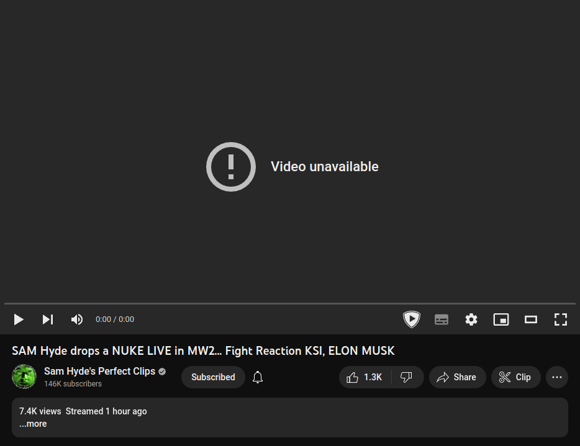Open the Share dialog
The width and height of the screenshot is (580, 446).
[457, 377]
